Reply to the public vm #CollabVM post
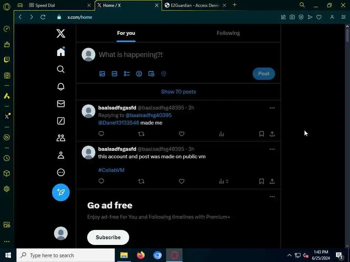 (x=101, y=181)
